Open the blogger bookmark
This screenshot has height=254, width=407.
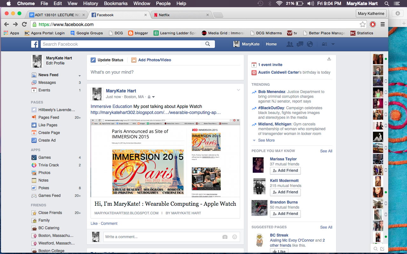(138, 33)
